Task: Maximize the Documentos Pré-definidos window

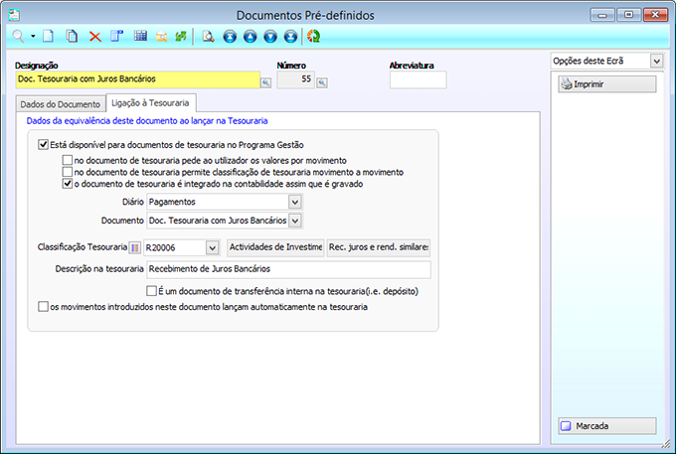Action: (x=628, y=15)
